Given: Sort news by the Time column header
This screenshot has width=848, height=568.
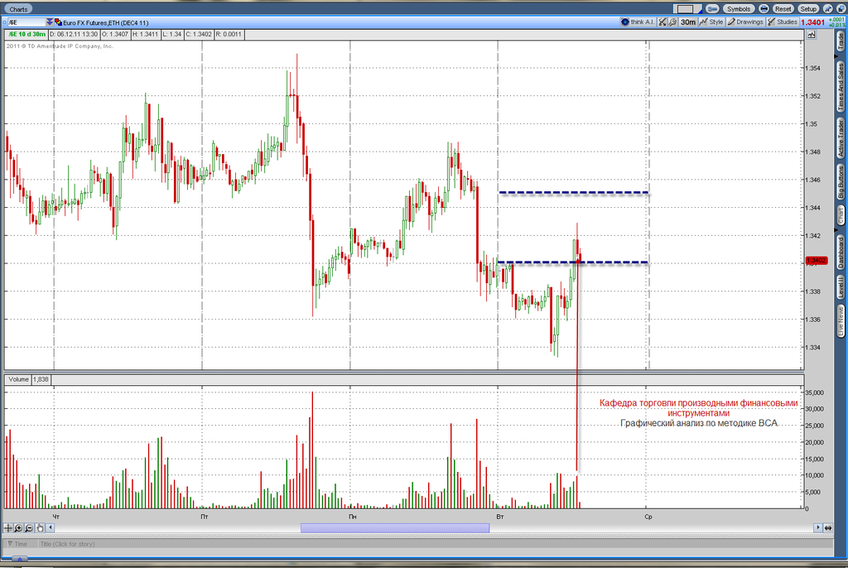Looking at the screenshot, I should coord(21,544).
